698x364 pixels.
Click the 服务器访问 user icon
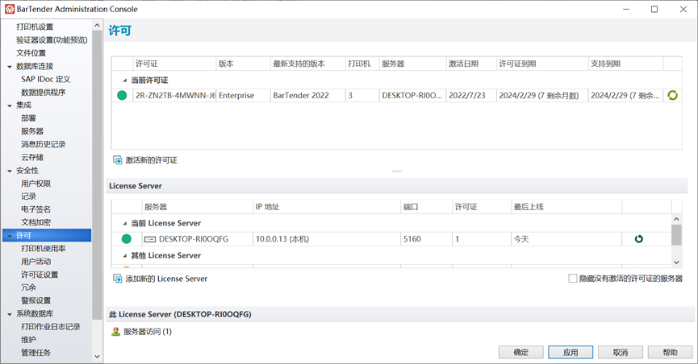116,331
